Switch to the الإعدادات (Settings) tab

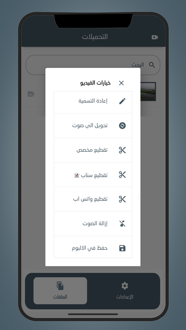124,291
